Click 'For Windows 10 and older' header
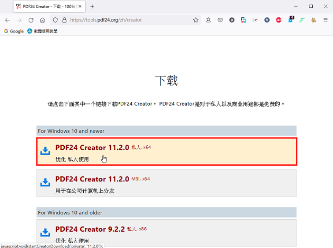Viewport: 333px width, 248px height. click(166, 213)
